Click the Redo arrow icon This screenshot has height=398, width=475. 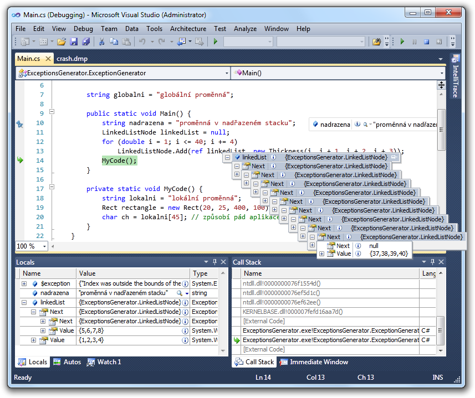pos(162,42)
